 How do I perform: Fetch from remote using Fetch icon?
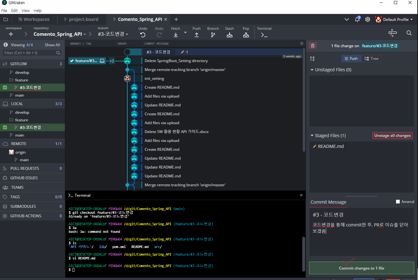(x=175, y=35)
